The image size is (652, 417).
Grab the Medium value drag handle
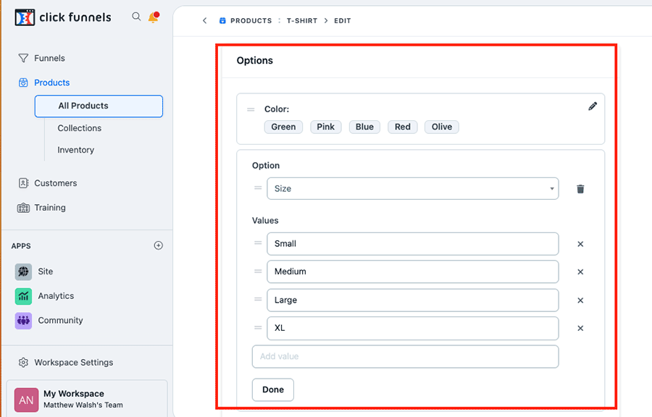coord(258,271)
